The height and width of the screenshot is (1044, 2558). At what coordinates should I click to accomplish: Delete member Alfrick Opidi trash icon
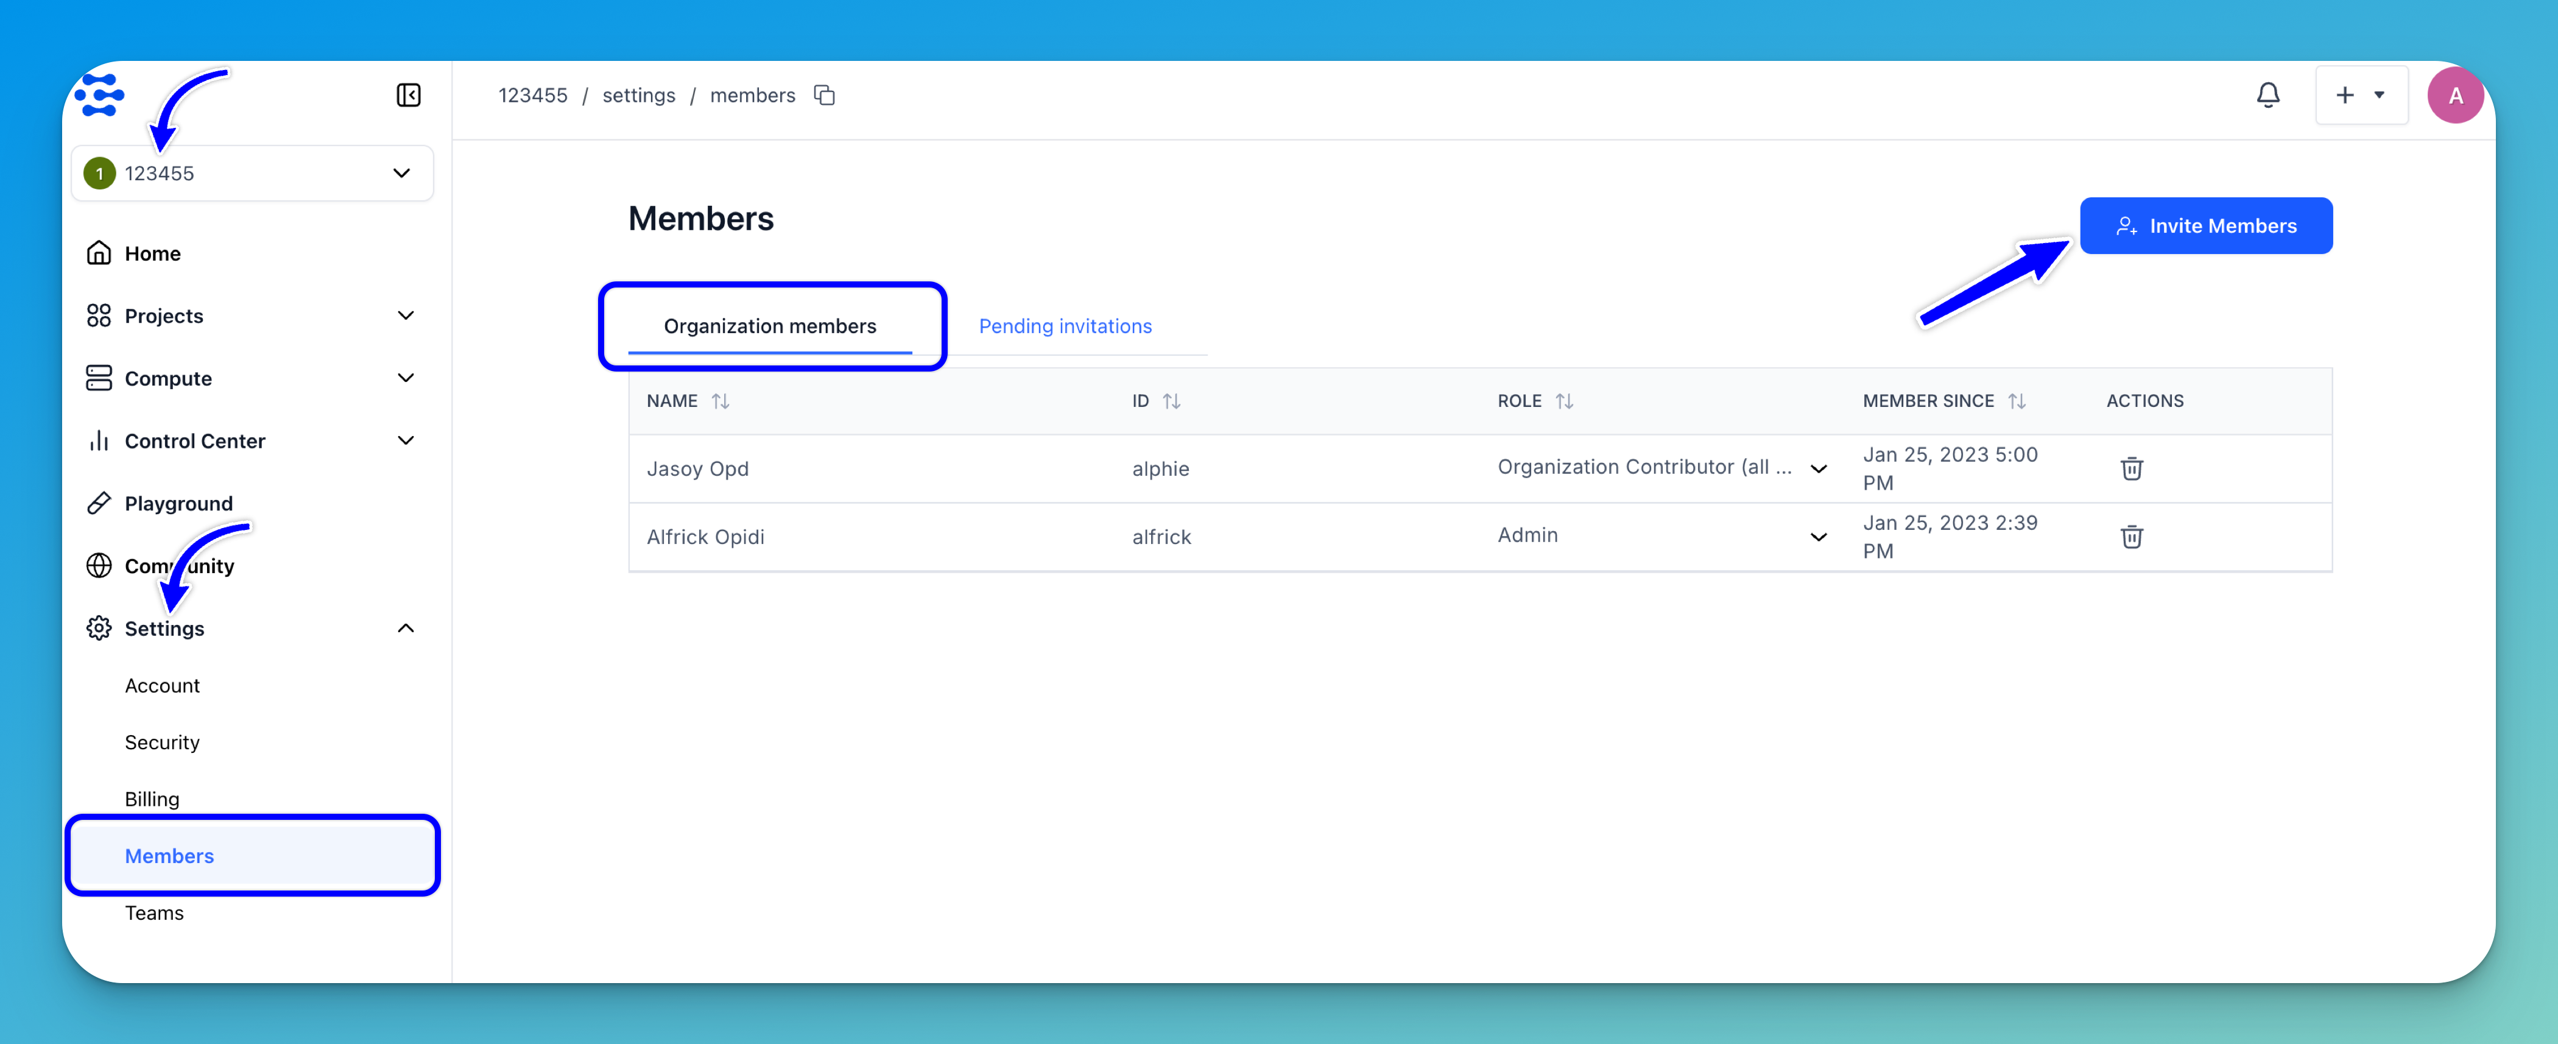pos(2131,537)
